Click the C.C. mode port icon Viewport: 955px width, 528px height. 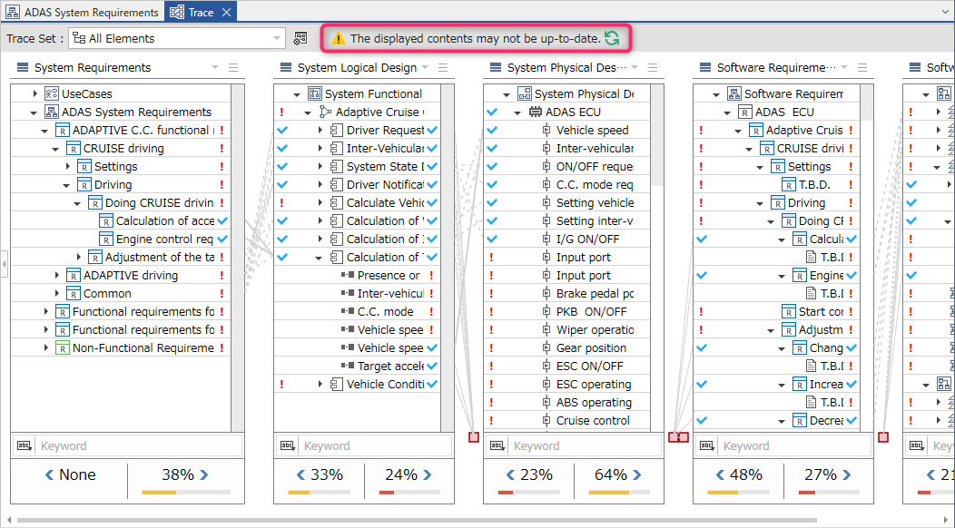click(348, 312)
